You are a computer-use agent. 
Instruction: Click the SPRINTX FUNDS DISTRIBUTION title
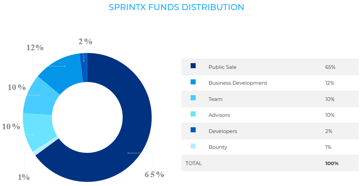click(176, 7)
